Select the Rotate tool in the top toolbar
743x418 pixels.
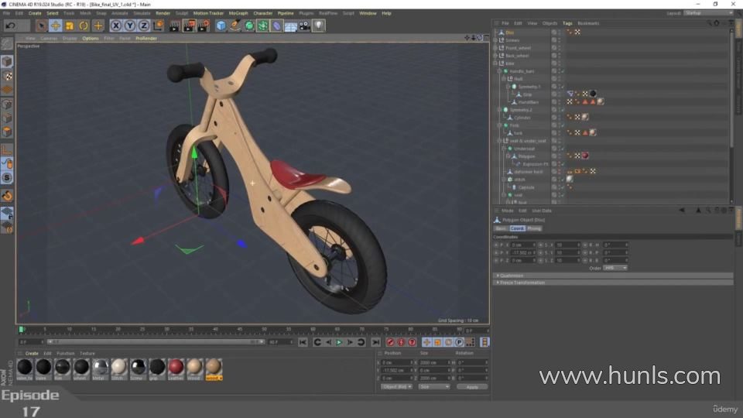pos(84,26)
